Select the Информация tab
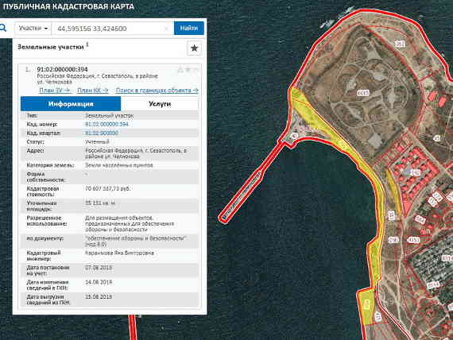Screen dimensions: 453x340 (x=71, y=104)
